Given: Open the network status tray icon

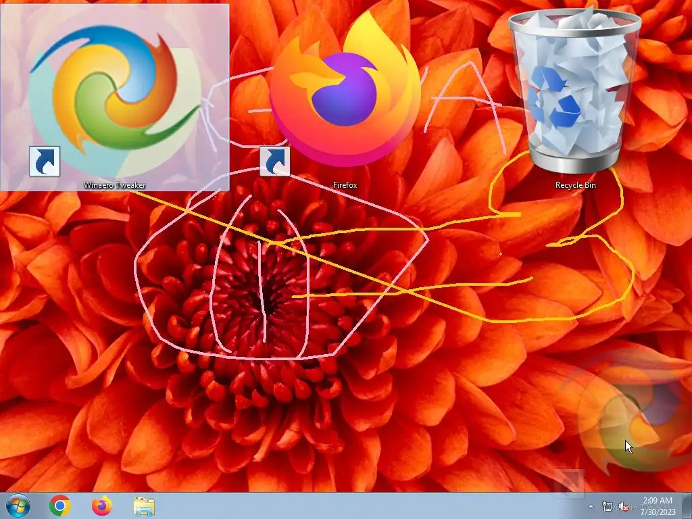Looking at the screenshot, I should (608, 506).
